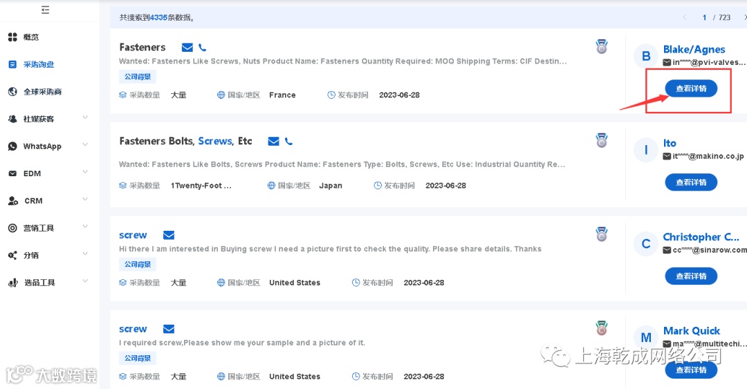Image resolution: width=747 pixels, height=389 pixels.
Task: Go to previous page arrow
Action: click(x=685, y=17)
